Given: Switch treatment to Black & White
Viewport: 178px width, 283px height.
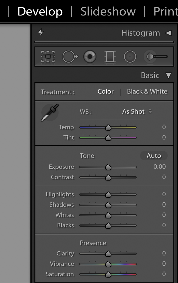Looking at the screenshot, I should (x=147, y=92).
